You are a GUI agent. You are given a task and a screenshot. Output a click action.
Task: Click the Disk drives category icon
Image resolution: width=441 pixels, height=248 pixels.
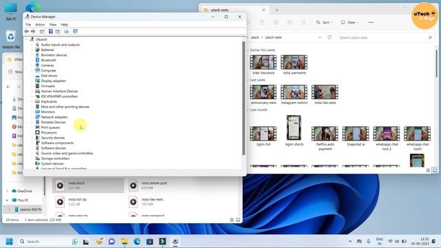coord(37,76)
